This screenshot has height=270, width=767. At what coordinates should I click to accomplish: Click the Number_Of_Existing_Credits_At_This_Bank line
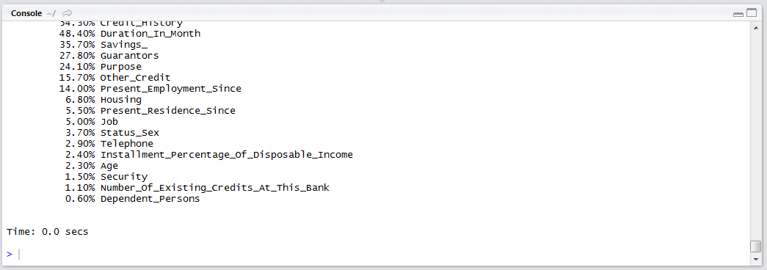tap(197, 188)
